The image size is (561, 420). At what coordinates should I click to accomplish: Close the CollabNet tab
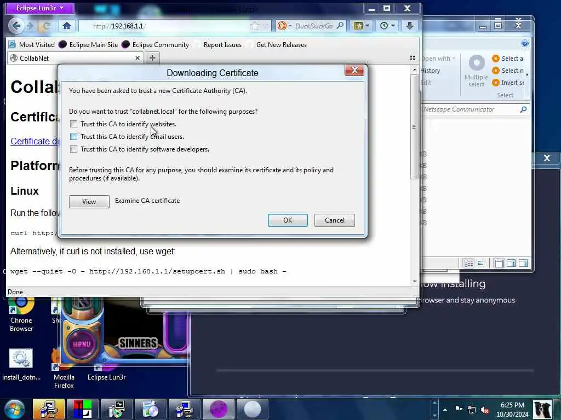(138, 58)
